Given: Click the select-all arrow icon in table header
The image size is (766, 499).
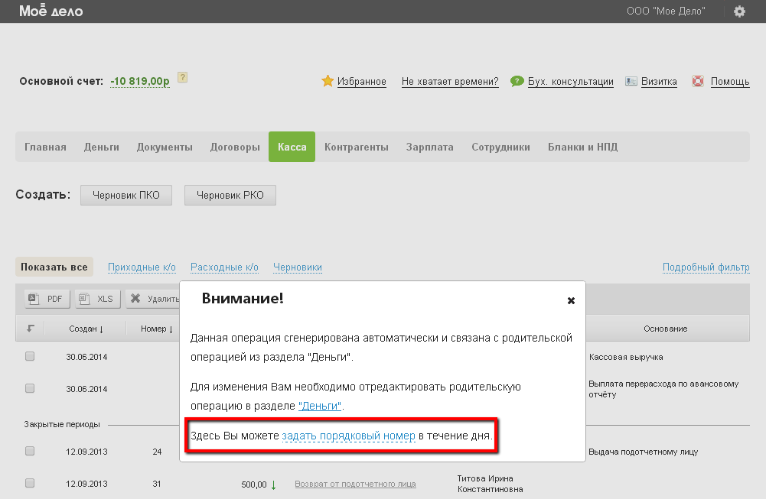Looking at the screenshot, I should click(31, 329).
